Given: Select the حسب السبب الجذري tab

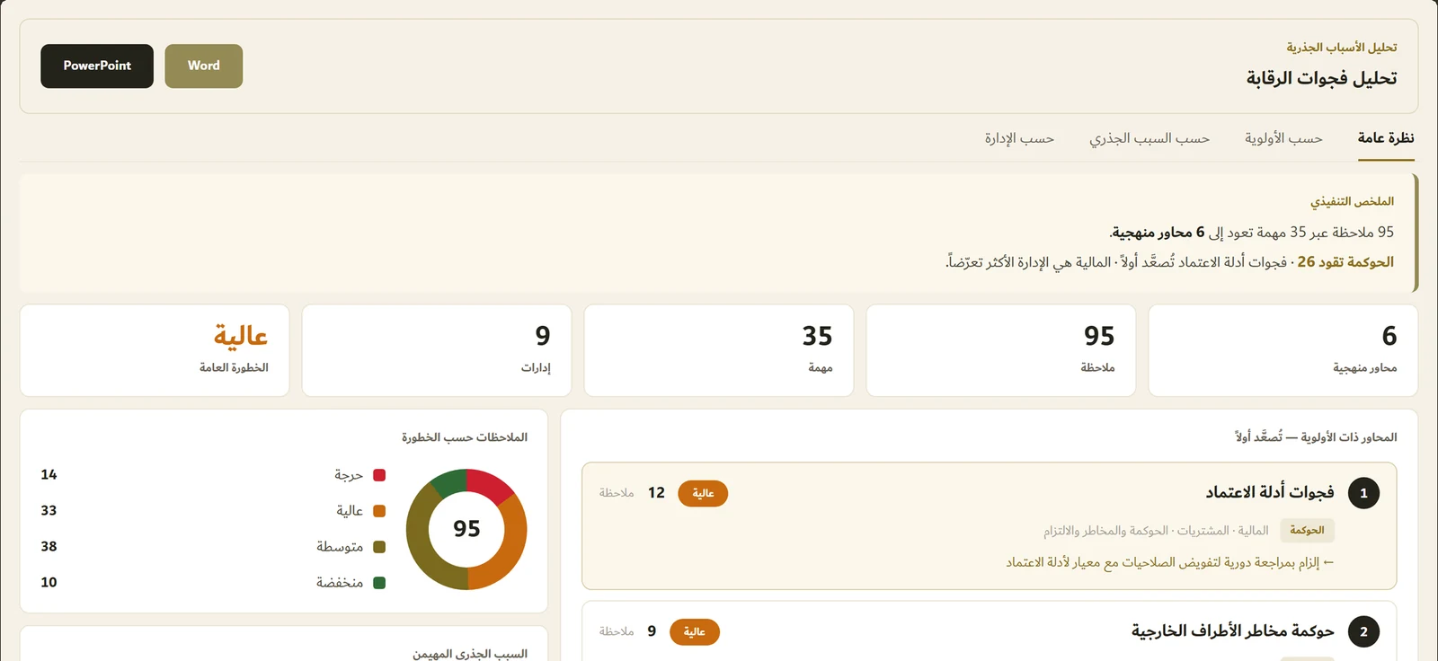Looking at the screenshot, I should coord(1150,138).
